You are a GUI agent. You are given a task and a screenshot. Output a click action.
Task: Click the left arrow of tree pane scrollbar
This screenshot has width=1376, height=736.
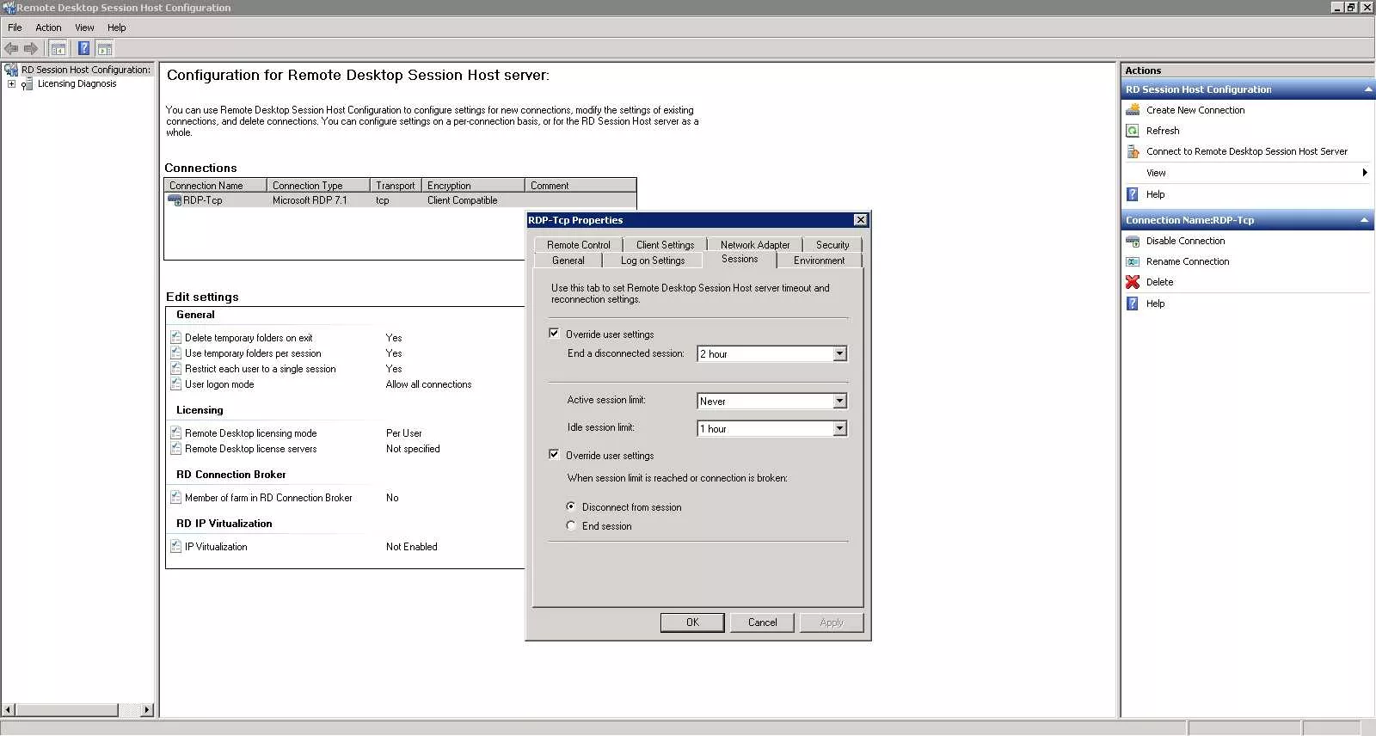pyautogui.click(x=9, y=710)
